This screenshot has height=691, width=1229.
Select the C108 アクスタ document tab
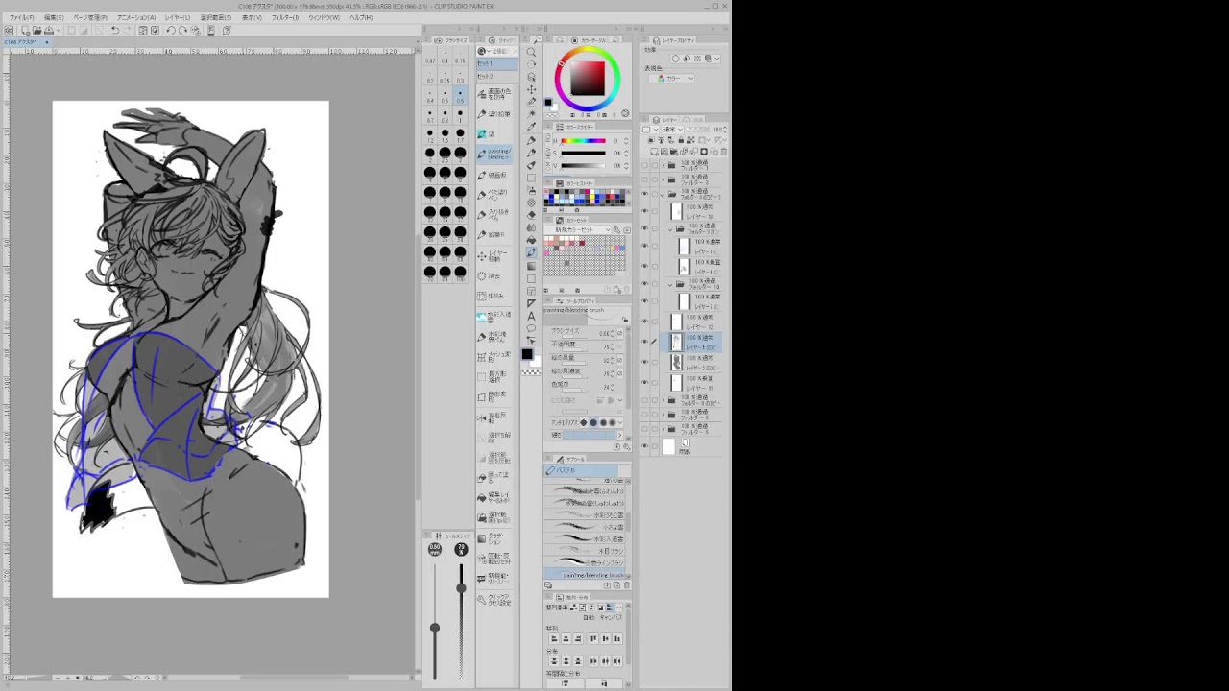(20, 42)
